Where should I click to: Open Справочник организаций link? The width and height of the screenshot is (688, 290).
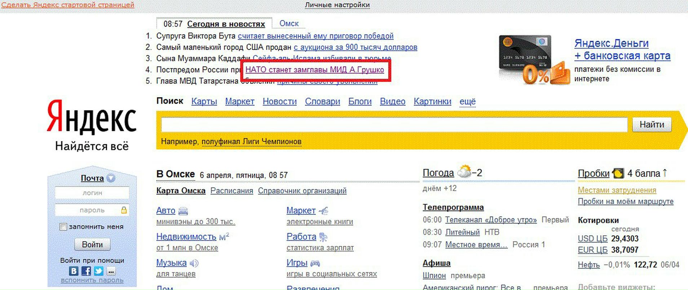pyautogui.click(x=302, y=191)
